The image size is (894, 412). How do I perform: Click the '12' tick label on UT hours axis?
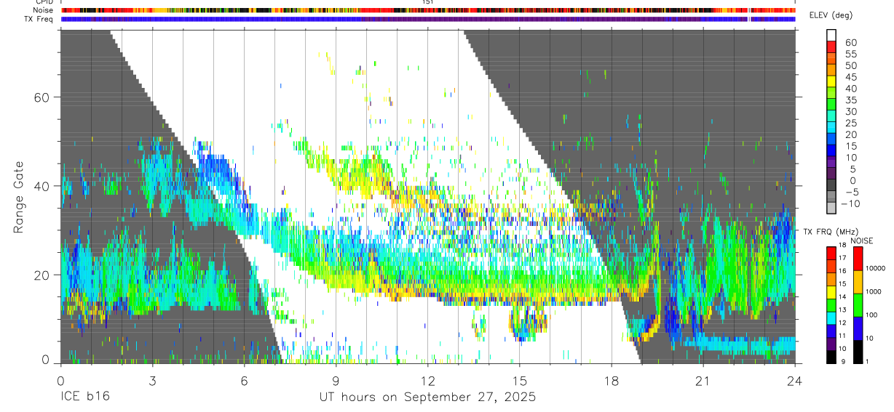428,381
